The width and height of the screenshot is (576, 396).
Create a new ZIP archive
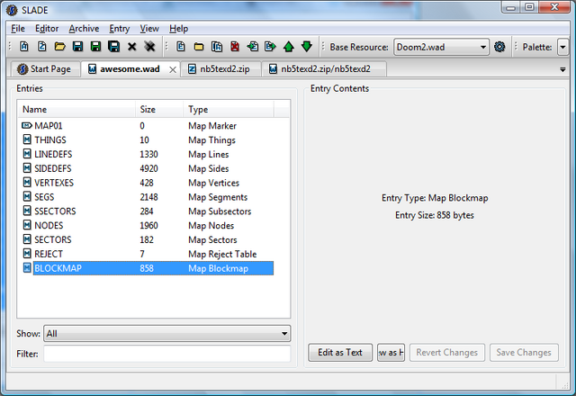tap(42, 47)
